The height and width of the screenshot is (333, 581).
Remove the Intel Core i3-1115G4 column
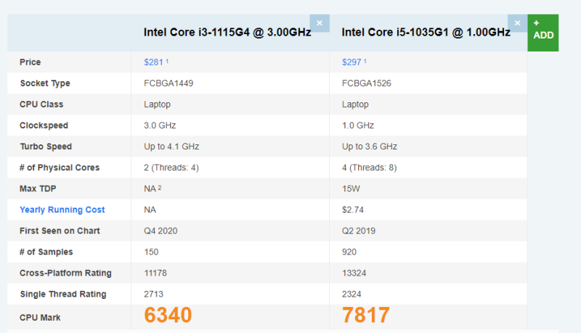pos(320,22)
